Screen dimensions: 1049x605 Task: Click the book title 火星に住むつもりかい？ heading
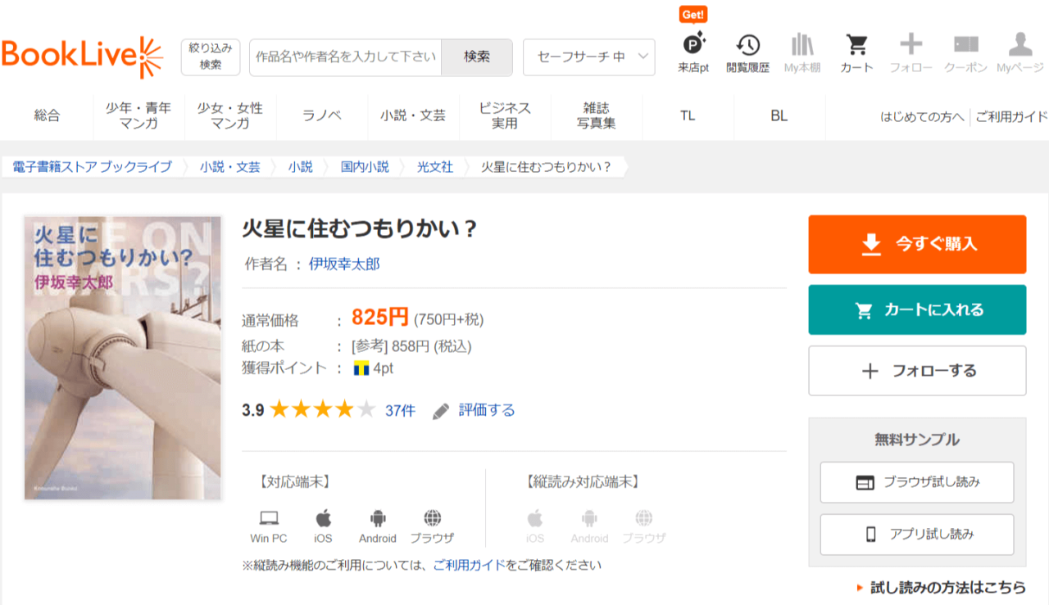click(360, 229)
